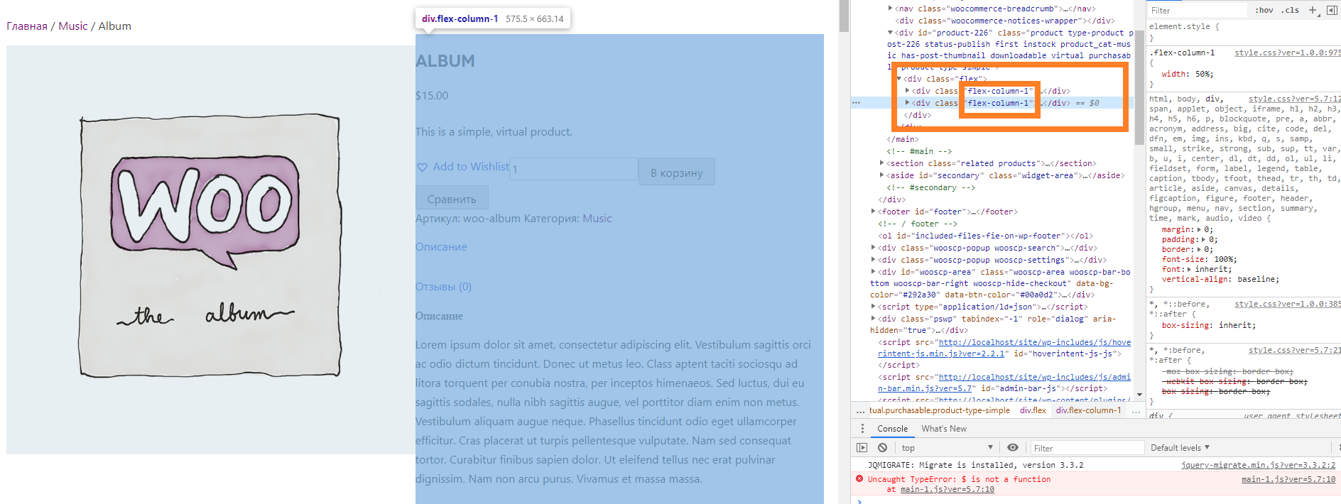Click the three-dots gutter beside the selected DOM node

pos(856,103)
